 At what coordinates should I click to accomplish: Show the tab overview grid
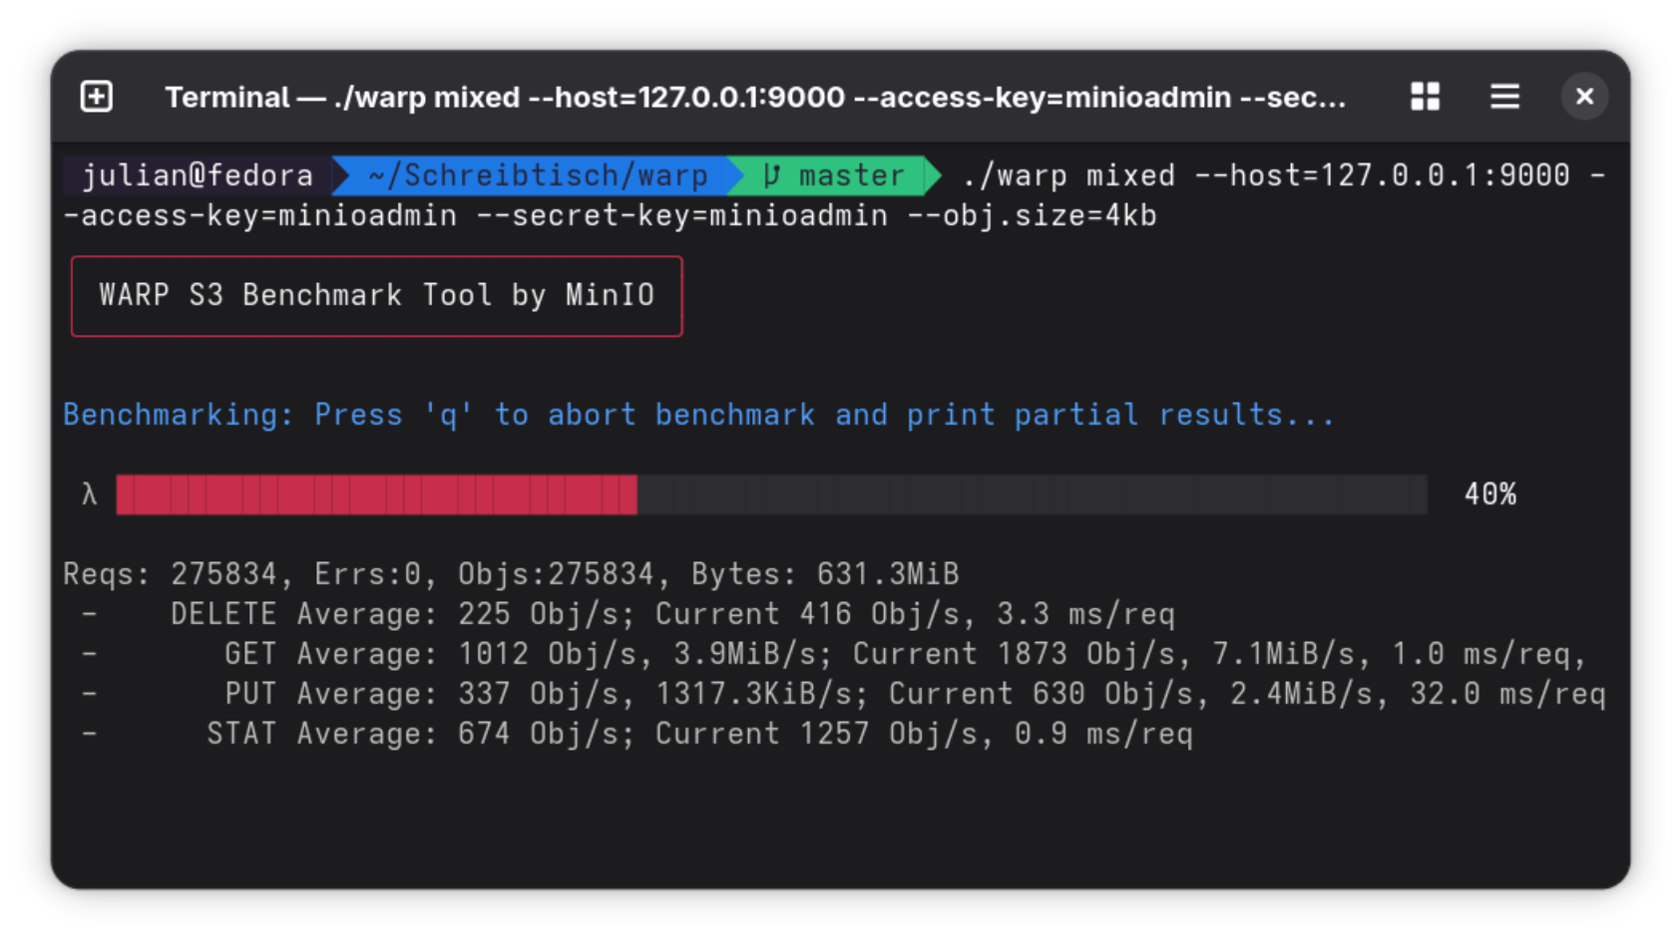coord(1425,97)
